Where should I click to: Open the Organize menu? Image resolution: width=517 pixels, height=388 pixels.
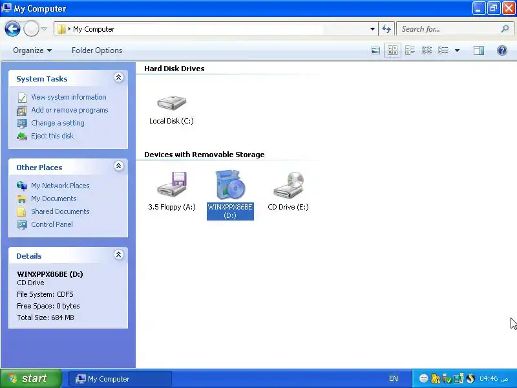(32, 50)
